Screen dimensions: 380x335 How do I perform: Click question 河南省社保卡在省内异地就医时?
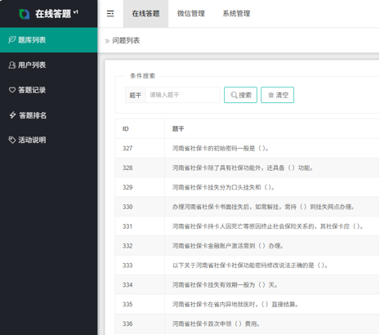[235, 304]
